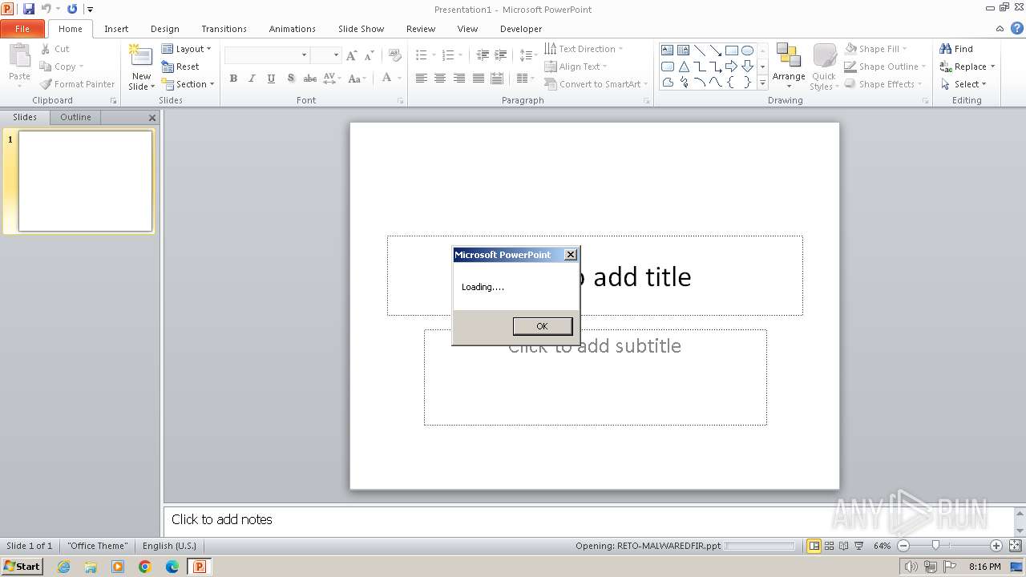Open Text Direction dropdown
The height and width of the screenshot is (577, 1026).
584,49
